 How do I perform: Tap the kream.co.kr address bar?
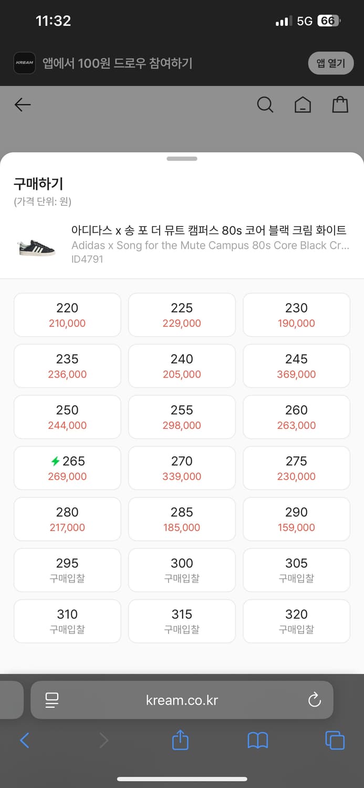click(182, 700)
